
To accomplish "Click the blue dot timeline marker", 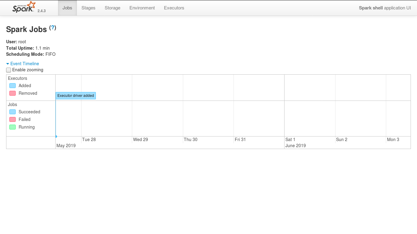I will click(56, 136).
